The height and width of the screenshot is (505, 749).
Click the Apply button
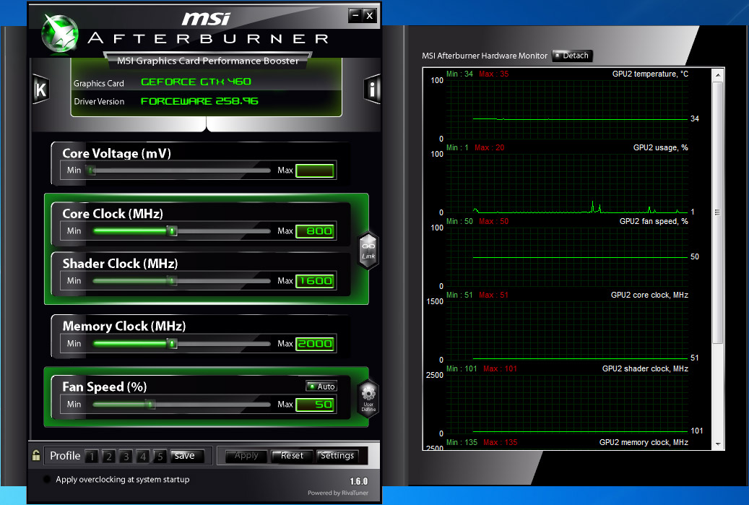coord(246,456)
